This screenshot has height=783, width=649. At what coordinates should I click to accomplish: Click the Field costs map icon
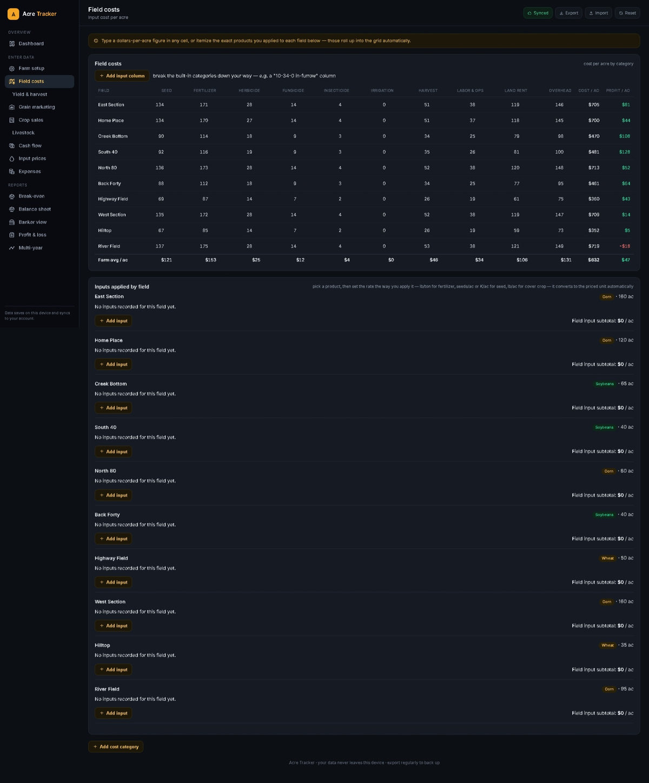point(12,81)
